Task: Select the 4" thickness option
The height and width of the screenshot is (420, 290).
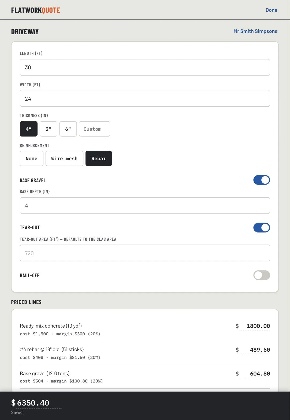Action: click(x=29, y=129)
